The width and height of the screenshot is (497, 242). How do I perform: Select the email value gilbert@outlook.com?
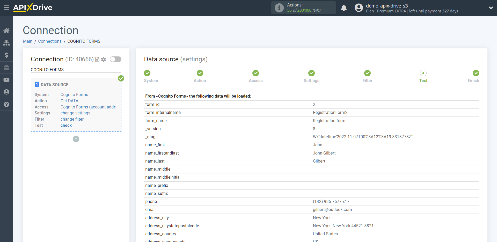pyautogui.click(x=332, y=210)
